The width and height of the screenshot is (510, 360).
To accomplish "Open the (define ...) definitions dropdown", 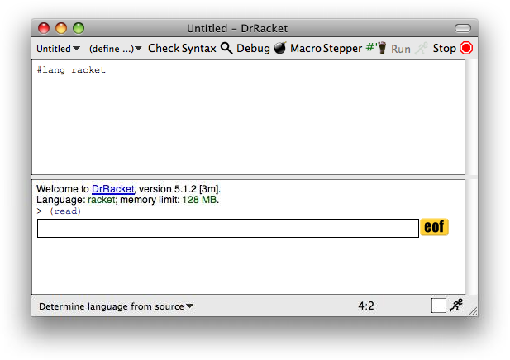I will coord(115,49).
